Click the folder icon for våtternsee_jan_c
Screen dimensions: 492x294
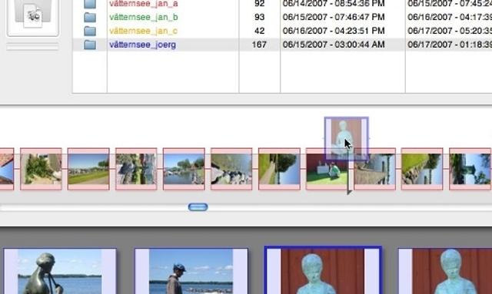coord(90,31)
